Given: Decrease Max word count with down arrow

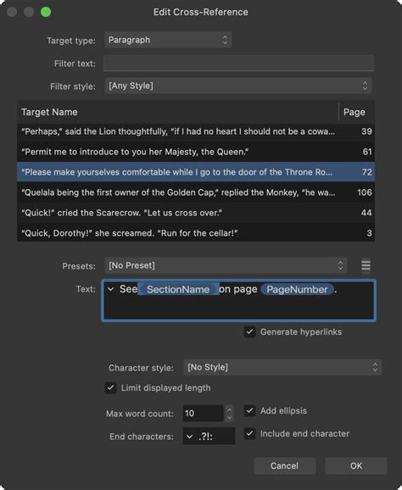Looking at the screenshot, I should pyautogui.click(x=230, y=417).
